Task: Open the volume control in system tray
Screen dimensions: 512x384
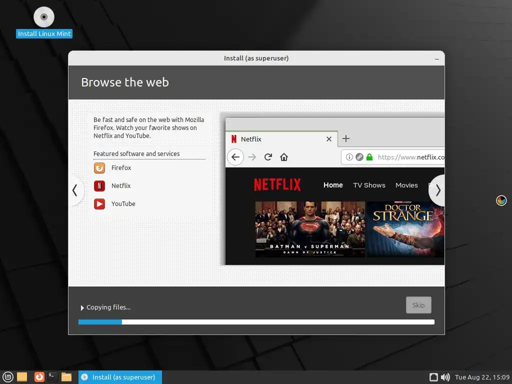Action: (x=445, y=377)
